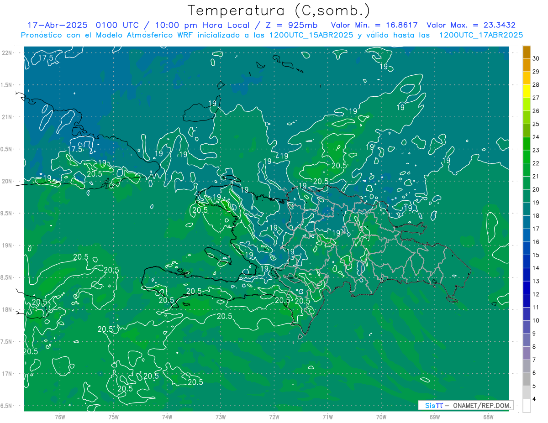Click the color scale label "4"
Screen dimensions: 548x423
click(534, 399)
